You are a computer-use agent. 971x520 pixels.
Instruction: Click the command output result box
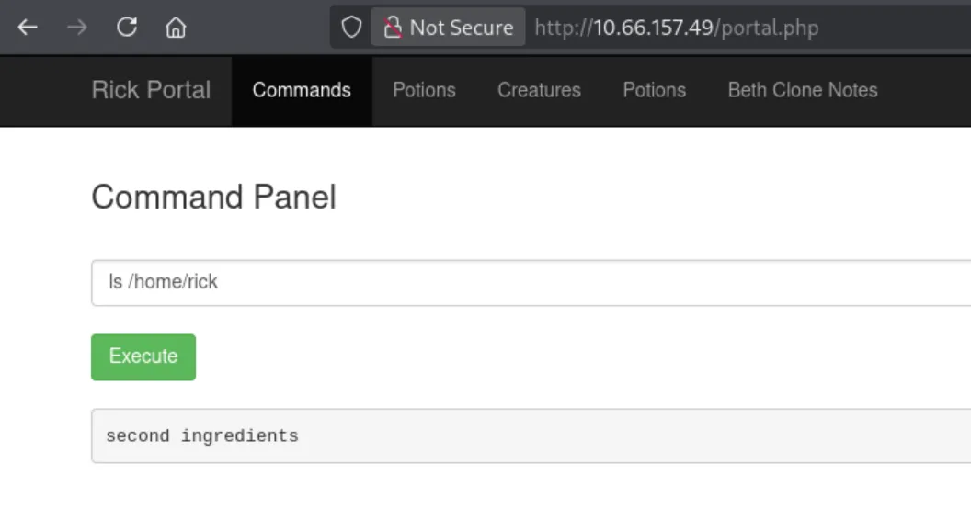pyautogui.click(x=531, y=435)
